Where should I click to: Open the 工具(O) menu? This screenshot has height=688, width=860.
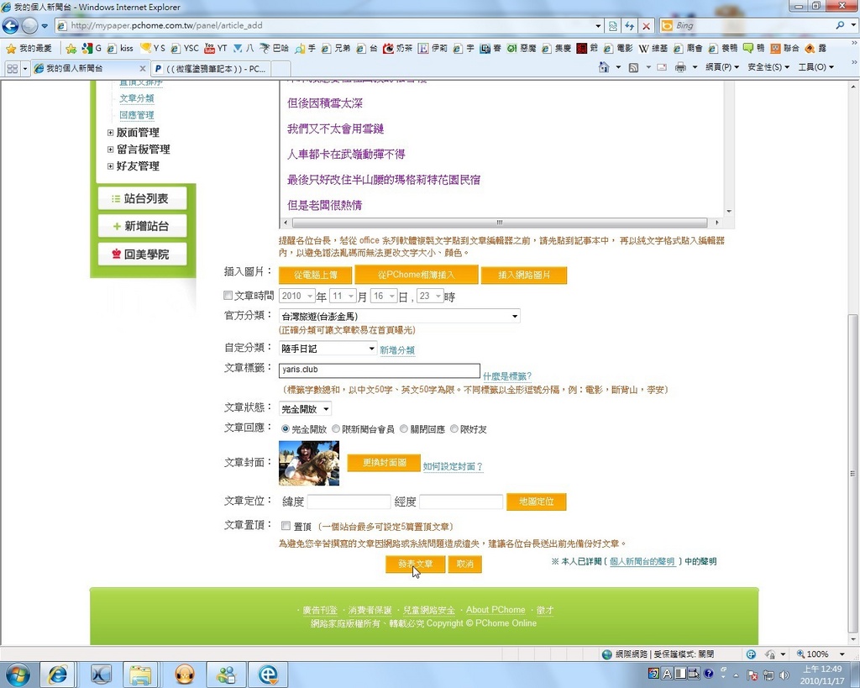[x=815, y=67]
